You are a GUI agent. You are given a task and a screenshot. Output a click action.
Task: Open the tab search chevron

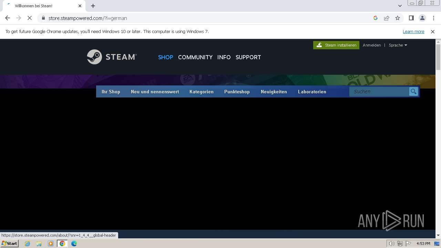point(400,6)
